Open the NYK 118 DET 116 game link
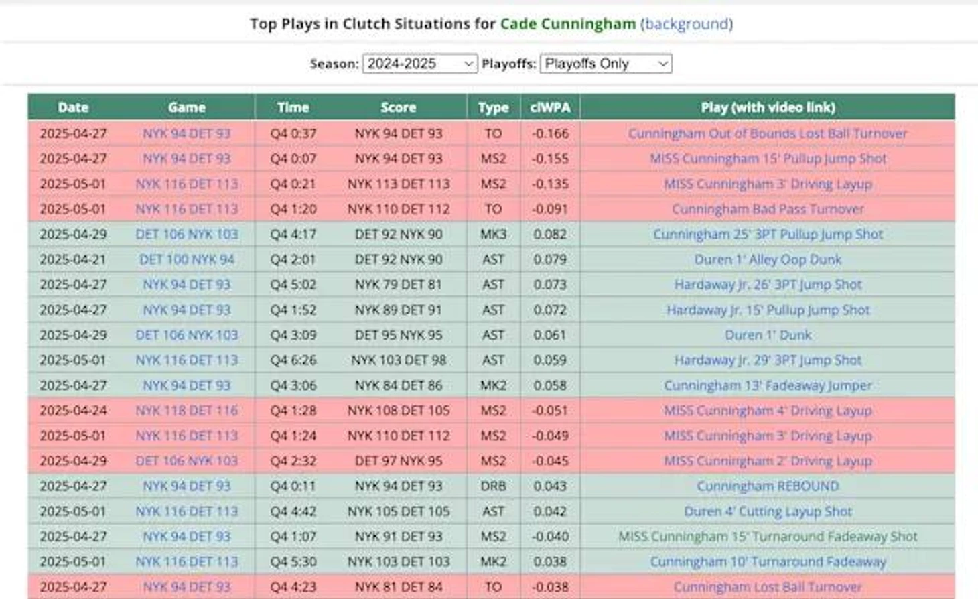This screenshot has width=978, height=599. coord(186,411)
